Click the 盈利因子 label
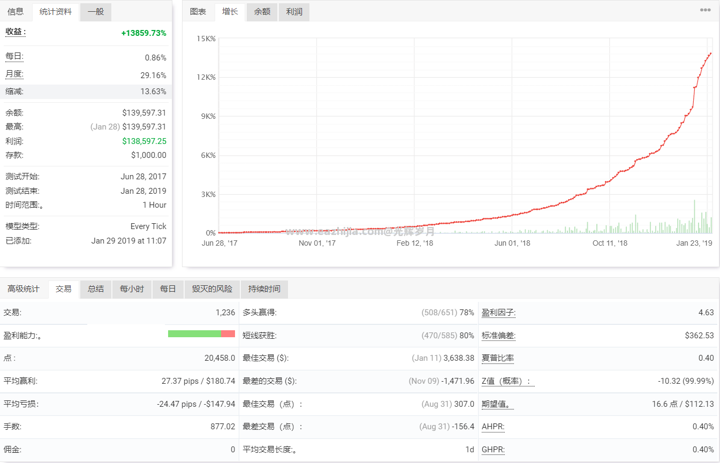The width and height of the screenshot is (720, 463). [x=498, y=313]
